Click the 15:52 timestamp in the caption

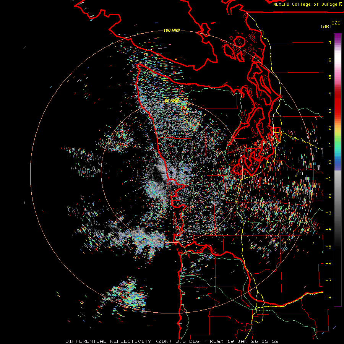point(271,341)
